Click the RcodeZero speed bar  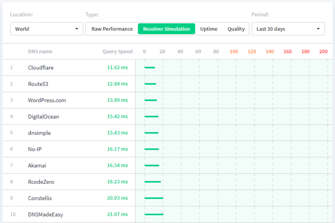coord(153,182)
